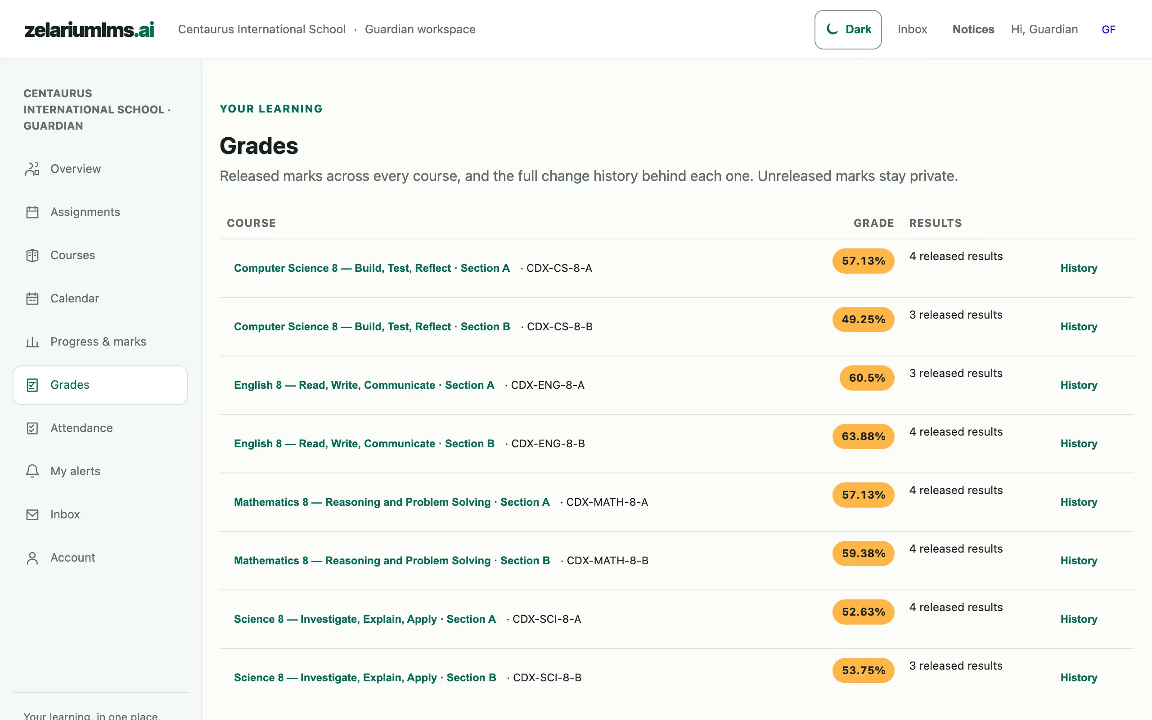Viewport: 1152px width, 720px height.
Task: Click the Calendar icon in sidebar
Action: (32, 298)
